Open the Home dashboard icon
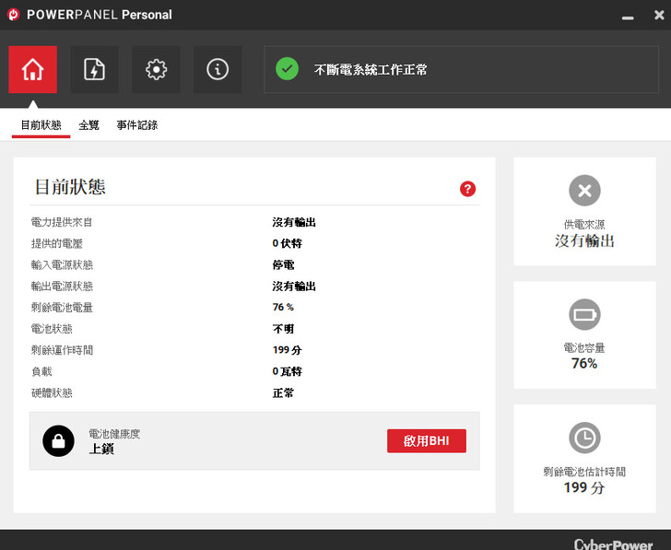The width and height of the screenshot is (671, 550). [x=32, y=70]
